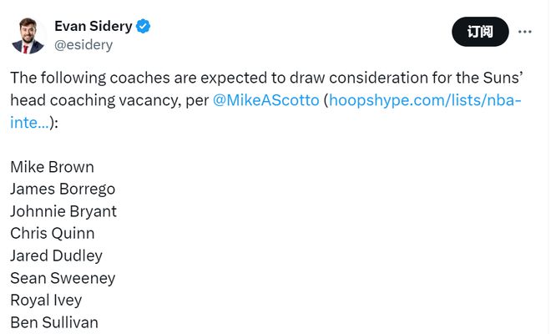The height and width of the screenshot is (334, 551).
Task: Click the name Chris Quinn
Action: tap(52, 233)
